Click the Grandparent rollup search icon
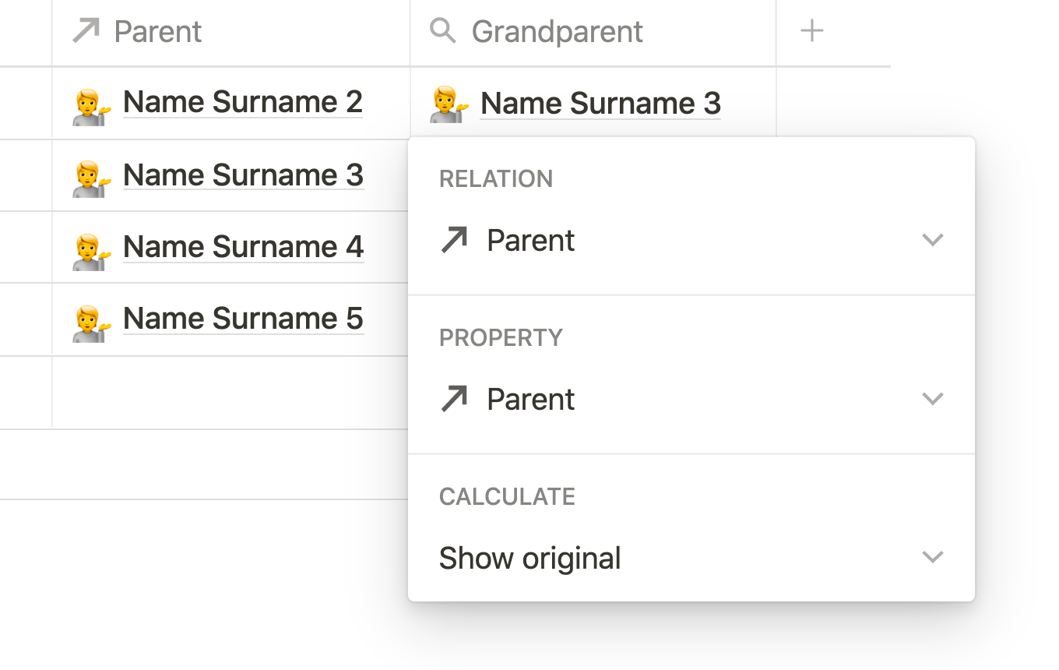Viewport: 1059px width, 670px height. (443, 31)
